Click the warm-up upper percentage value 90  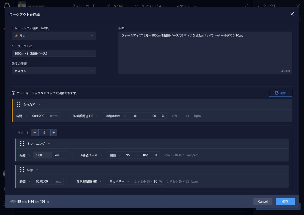[154, 116]
